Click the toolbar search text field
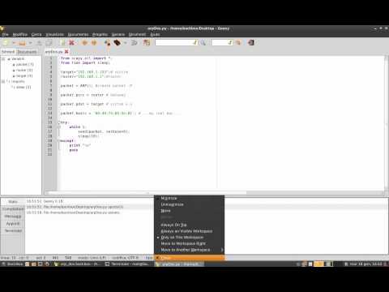Image resolution: width=389 pixels, height=292 pixels. [177, 42]
